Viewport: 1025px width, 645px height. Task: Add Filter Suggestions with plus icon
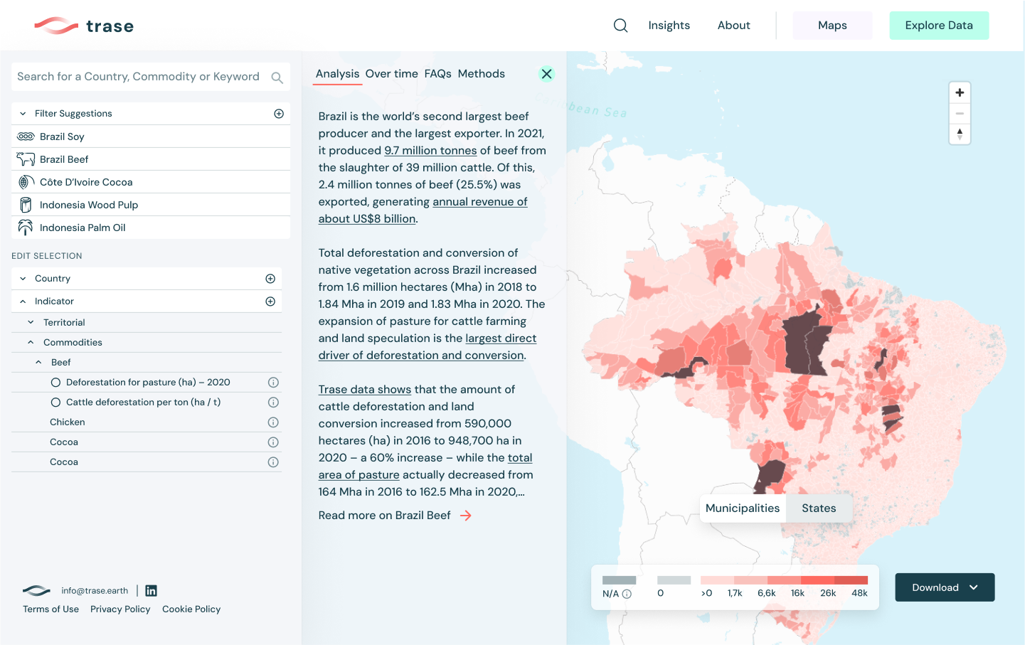click(x=279, y=114)
